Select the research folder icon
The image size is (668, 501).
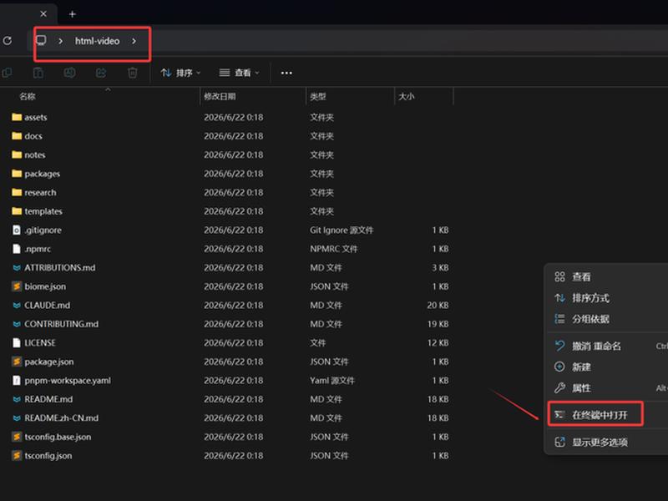(17, 192)
